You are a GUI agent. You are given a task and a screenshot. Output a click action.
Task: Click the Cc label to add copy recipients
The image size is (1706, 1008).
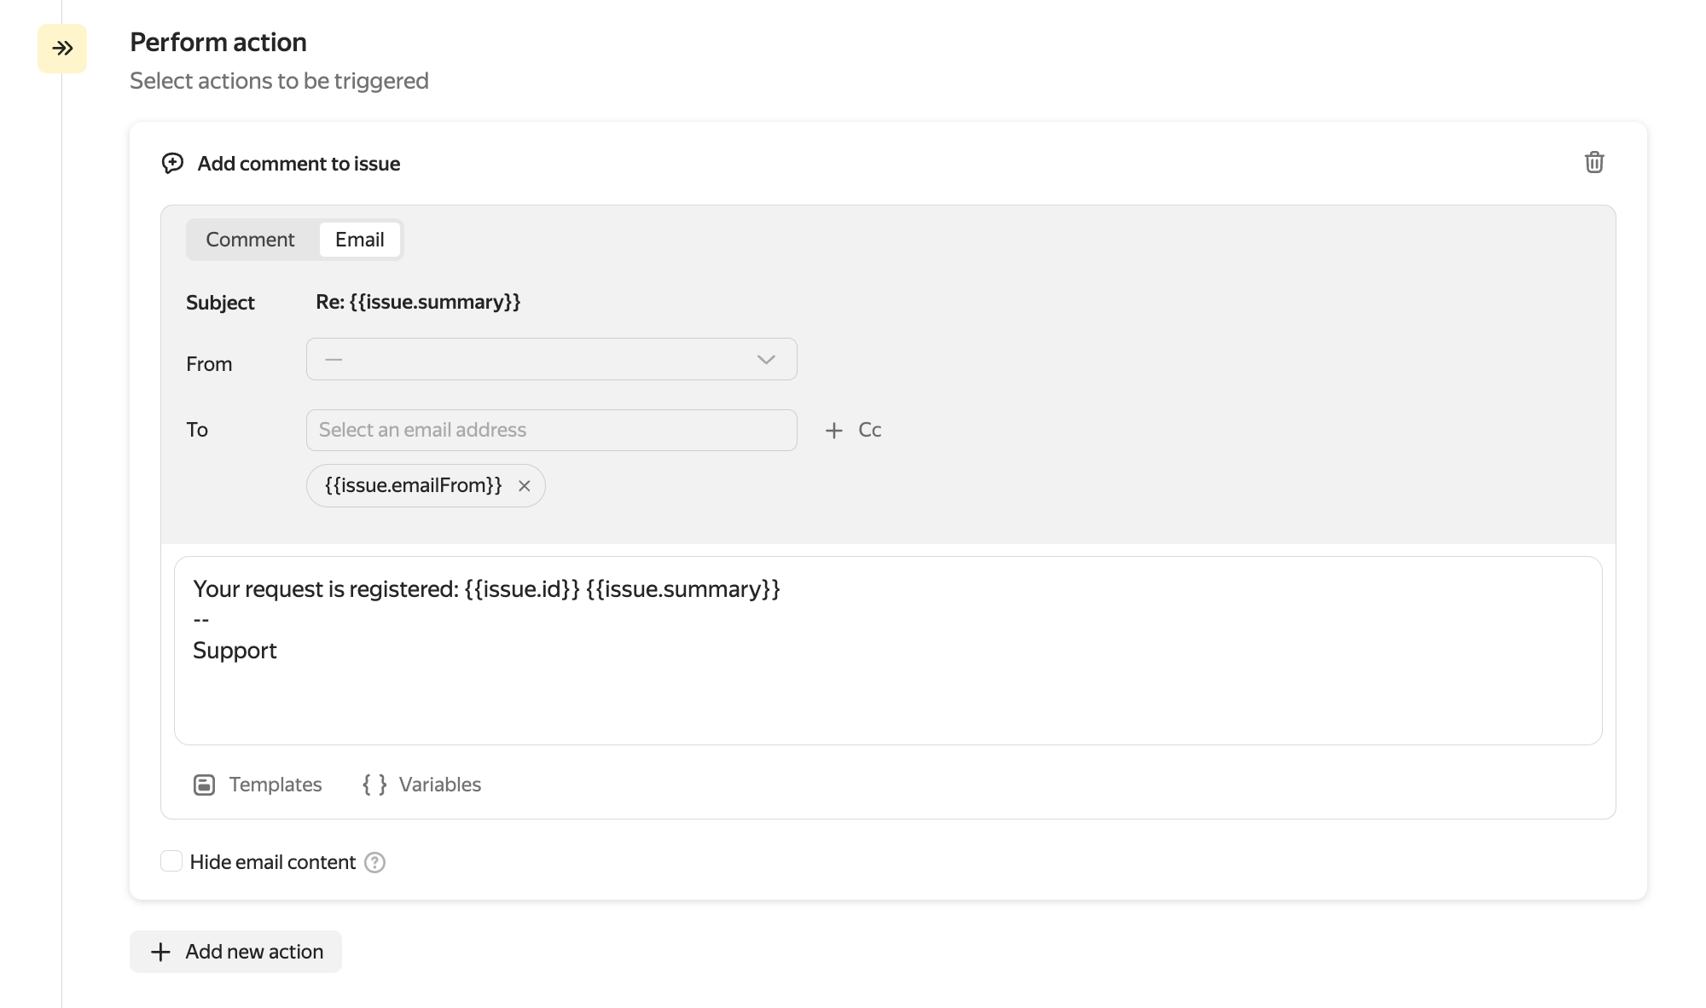[x=870, y=430]
